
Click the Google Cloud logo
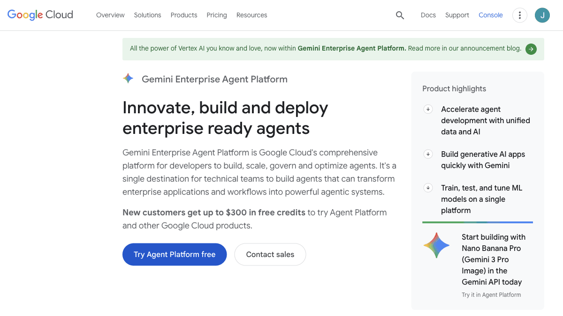tap(40, 15)
